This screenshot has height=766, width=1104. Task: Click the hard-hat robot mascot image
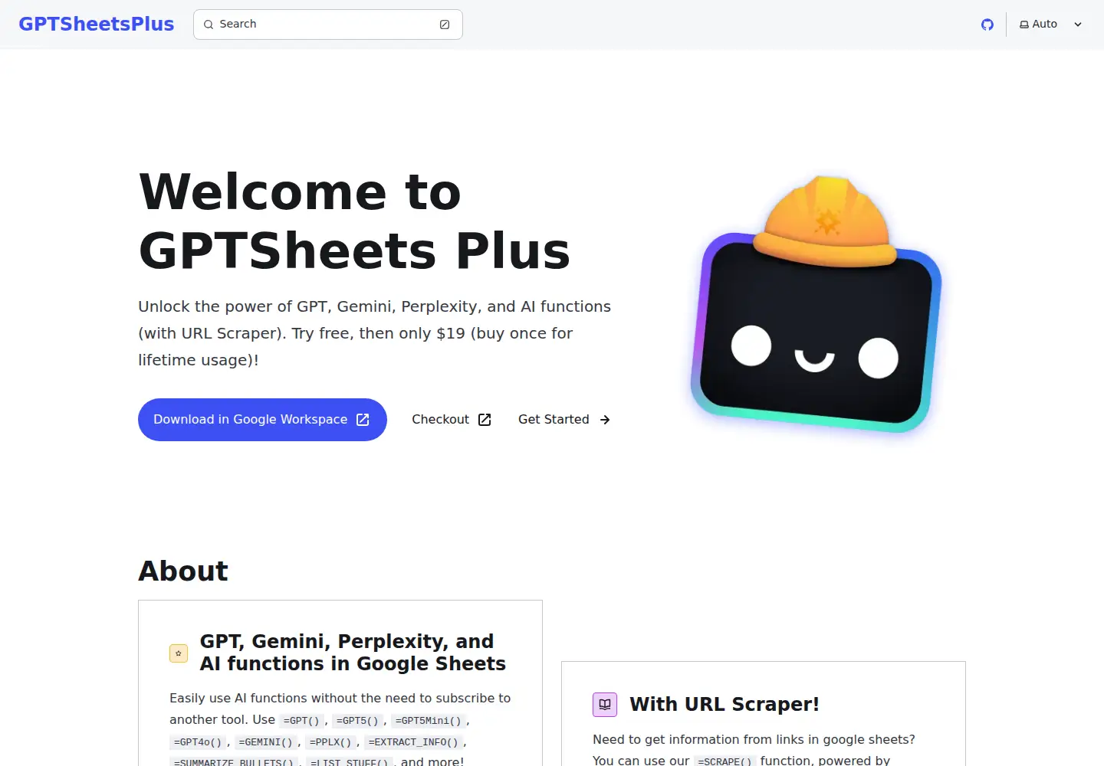[816, 304]
